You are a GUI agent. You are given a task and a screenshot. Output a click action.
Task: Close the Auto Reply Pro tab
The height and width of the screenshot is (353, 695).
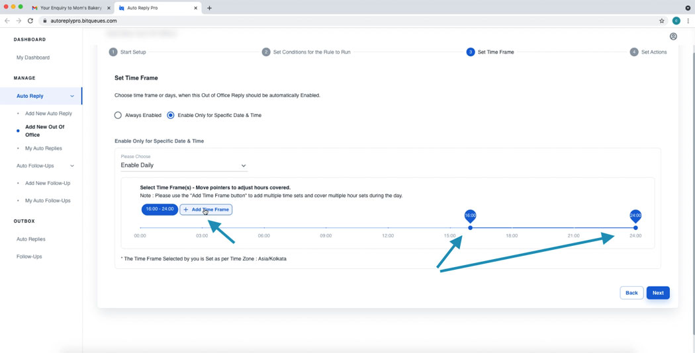click(197, 8)
